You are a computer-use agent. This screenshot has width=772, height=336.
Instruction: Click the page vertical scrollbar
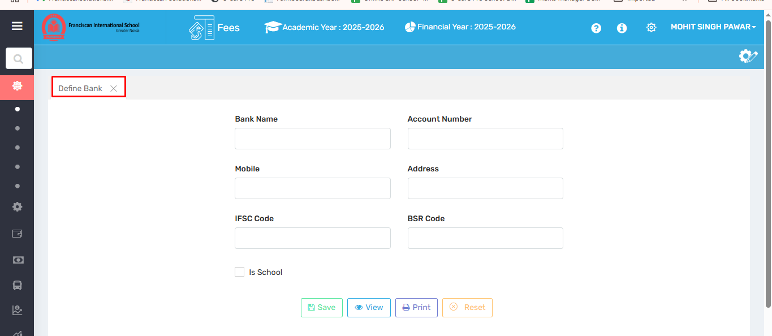(767, 164)
